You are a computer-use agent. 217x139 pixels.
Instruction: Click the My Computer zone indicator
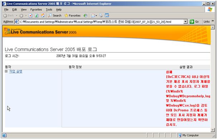click(x=189, y=135)
